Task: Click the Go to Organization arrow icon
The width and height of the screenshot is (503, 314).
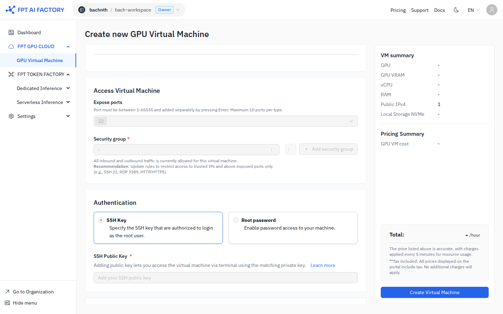Action: click(x=7, y=292)
